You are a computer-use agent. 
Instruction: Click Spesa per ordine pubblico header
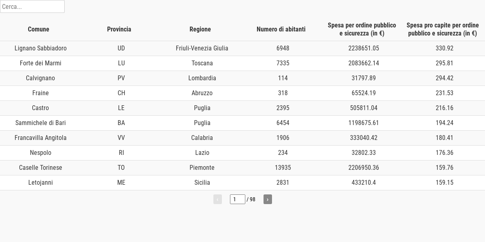(x=362, y=29)
